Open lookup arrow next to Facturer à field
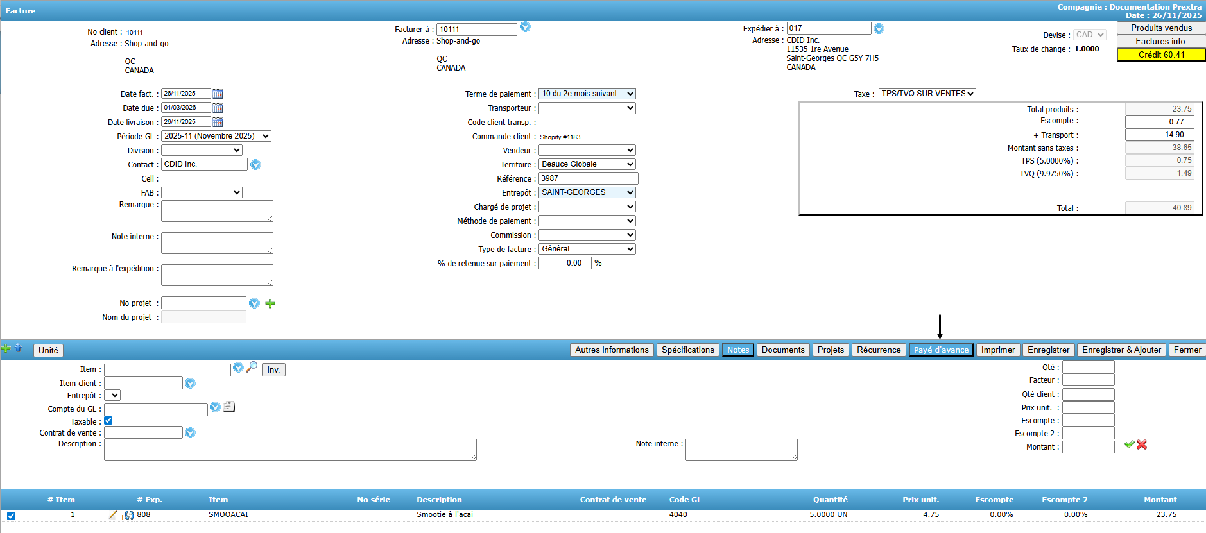 525,27
